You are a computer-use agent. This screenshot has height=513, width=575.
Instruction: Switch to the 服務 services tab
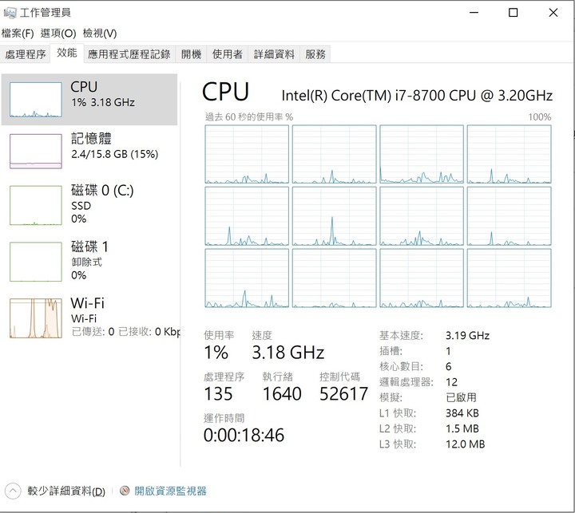[x=315, y=54]
